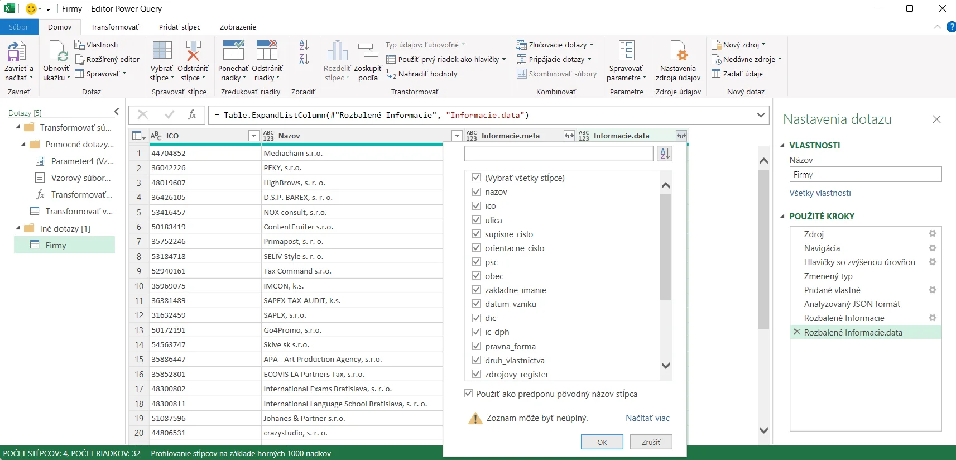Open settings gear for Zdroj step
The width and height of the screenshot is (956, 460).
(932, 234)
